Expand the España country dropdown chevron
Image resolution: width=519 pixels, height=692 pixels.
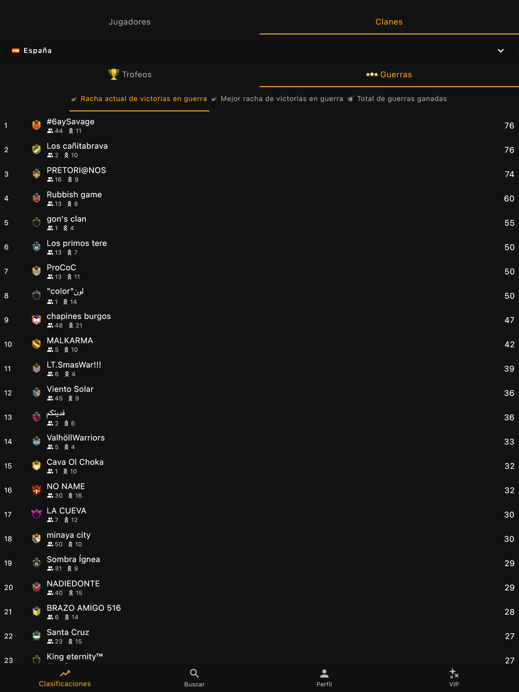(501, 51)
